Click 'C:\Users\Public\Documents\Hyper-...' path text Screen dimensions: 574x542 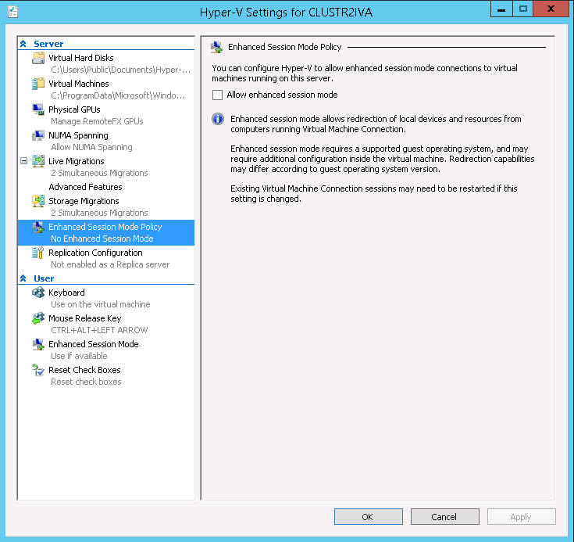point(121,70)
